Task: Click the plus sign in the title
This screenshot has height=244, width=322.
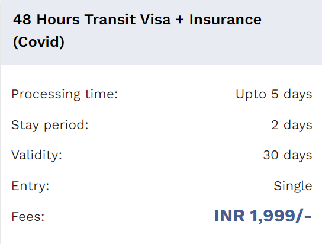Action: tap(180, 20)
